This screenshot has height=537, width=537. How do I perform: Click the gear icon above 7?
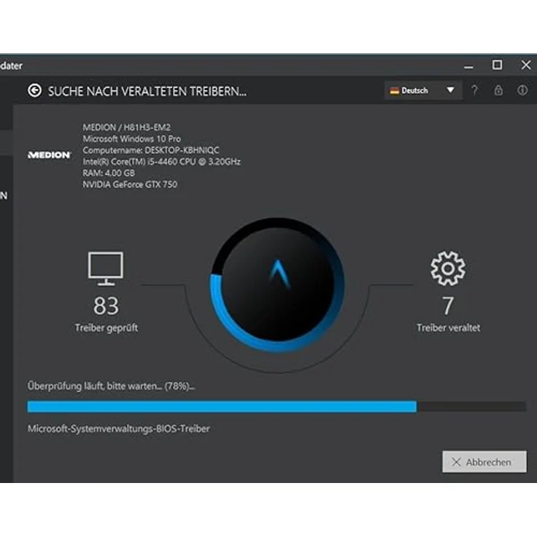coord(448,268)
